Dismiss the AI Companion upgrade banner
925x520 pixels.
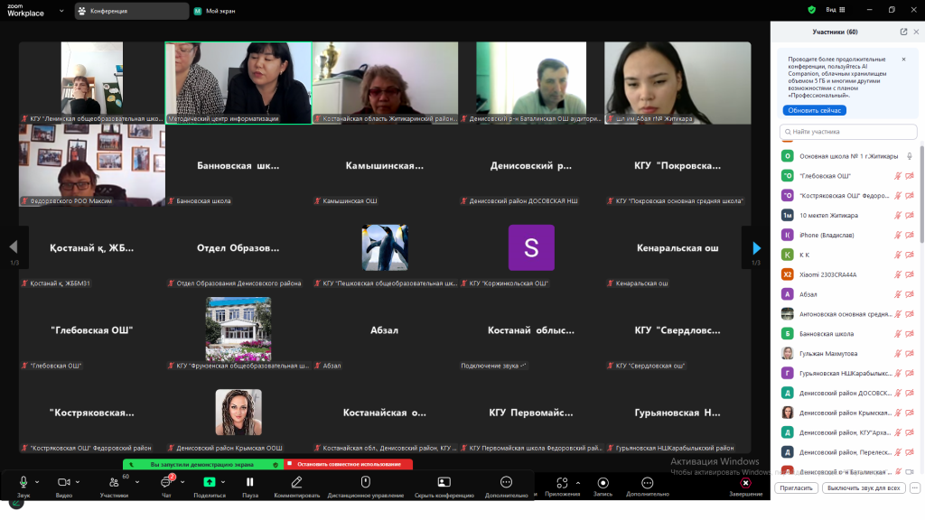[x=903, y=60]
